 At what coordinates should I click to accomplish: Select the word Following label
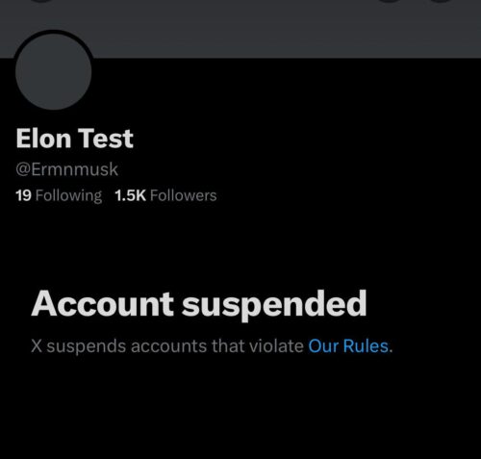68,195
